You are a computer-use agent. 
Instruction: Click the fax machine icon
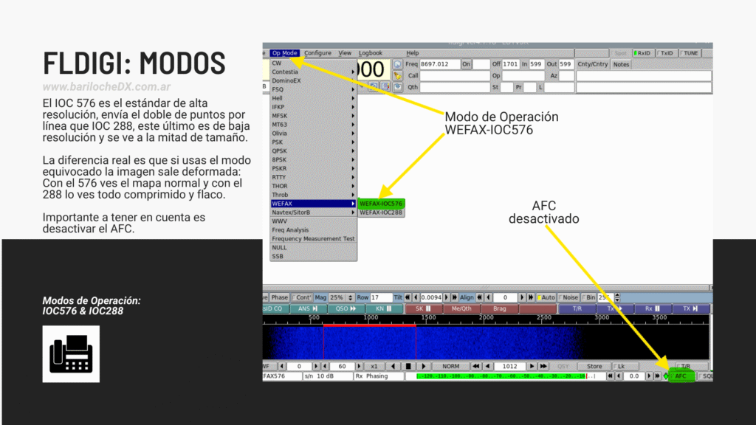pyautogui.click(x=71, y=353)
